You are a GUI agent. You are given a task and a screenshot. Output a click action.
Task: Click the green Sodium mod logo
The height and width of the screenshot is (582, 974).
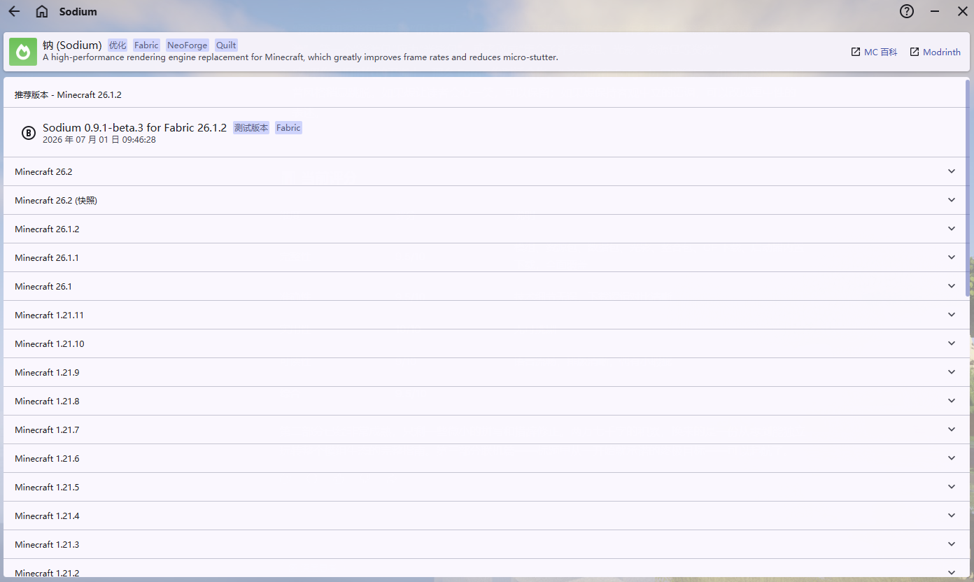[23, 52]
